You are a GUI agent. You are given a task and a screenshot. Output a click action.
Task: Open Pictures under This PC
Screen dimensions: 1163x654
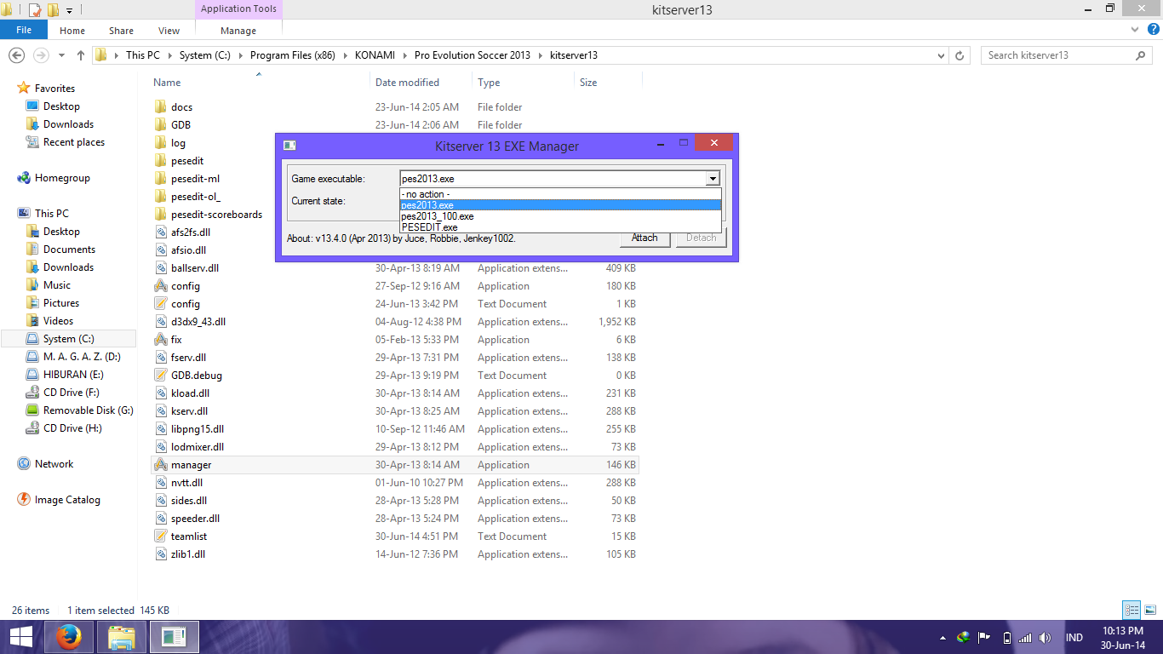tap(61, 303)
